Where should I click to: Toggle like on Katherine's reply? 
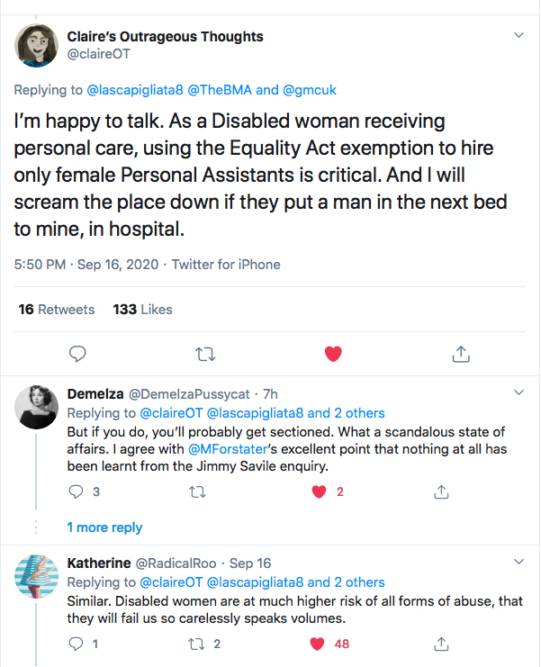pos(318,644)
